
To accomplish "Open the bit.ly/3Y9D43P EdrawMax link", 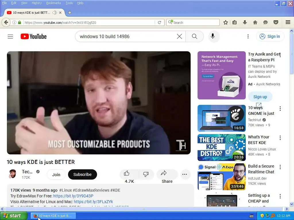I will (x=73, y=196).
